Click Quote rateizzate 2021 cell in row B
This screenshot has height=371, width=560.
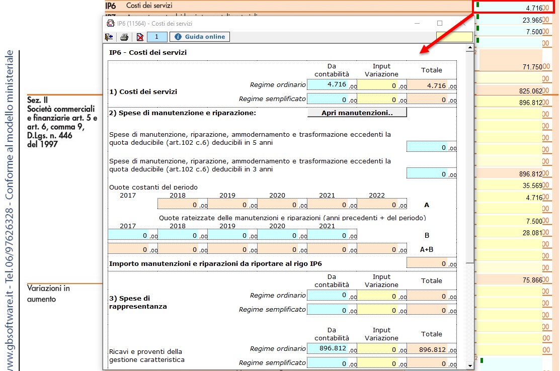(332, 235)
